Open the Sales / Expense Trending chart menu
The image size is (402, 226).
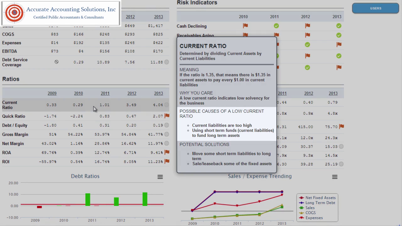pos(335,177)
